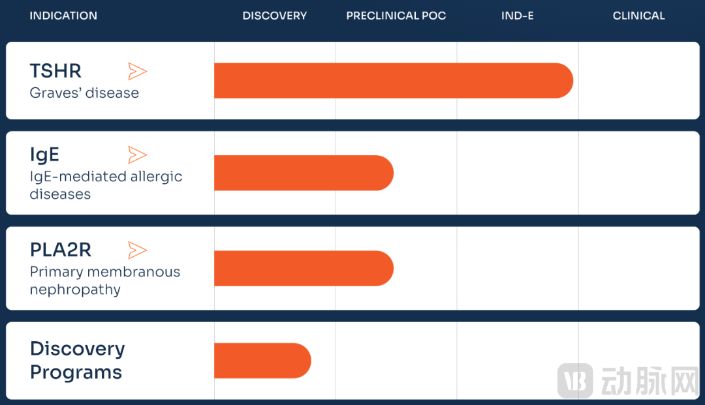Click the IgE-mediated allergic diseases text
This screenshot has height=405, width=705.
(x=106, y=185)
